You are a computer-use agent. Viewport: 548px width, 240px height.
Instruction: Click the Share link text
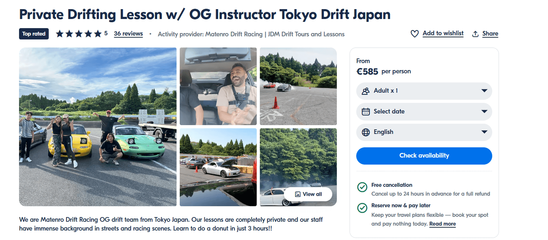point(490,34)
